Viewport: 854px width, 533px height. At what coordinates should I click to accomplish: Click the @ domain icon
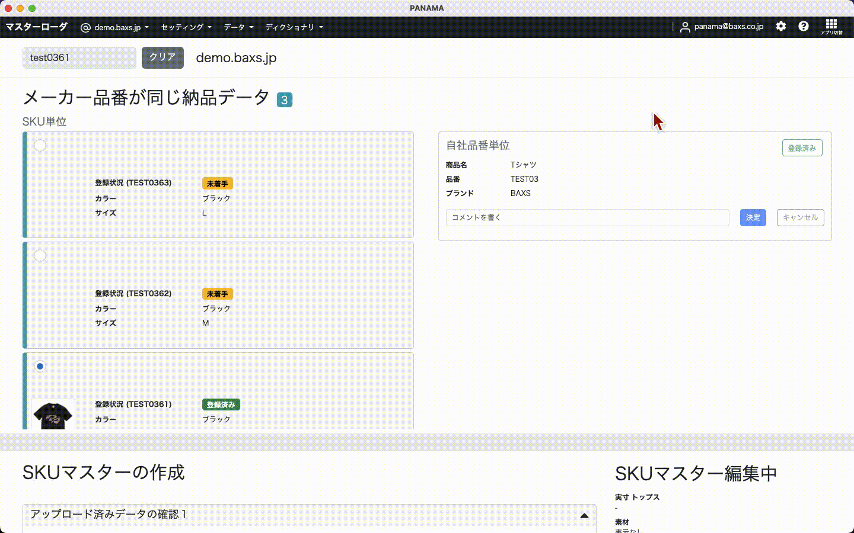click(85, 27)
